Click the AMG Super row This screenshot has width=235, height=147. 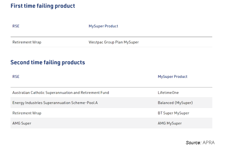pos(22,123)
